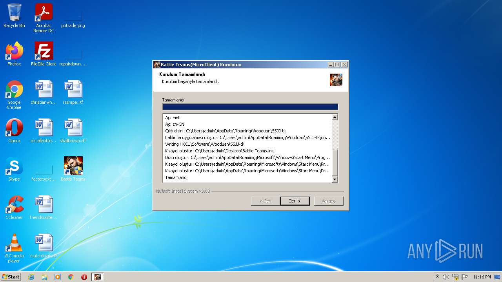Close the Battle Teams installer window

pos(344,65)
